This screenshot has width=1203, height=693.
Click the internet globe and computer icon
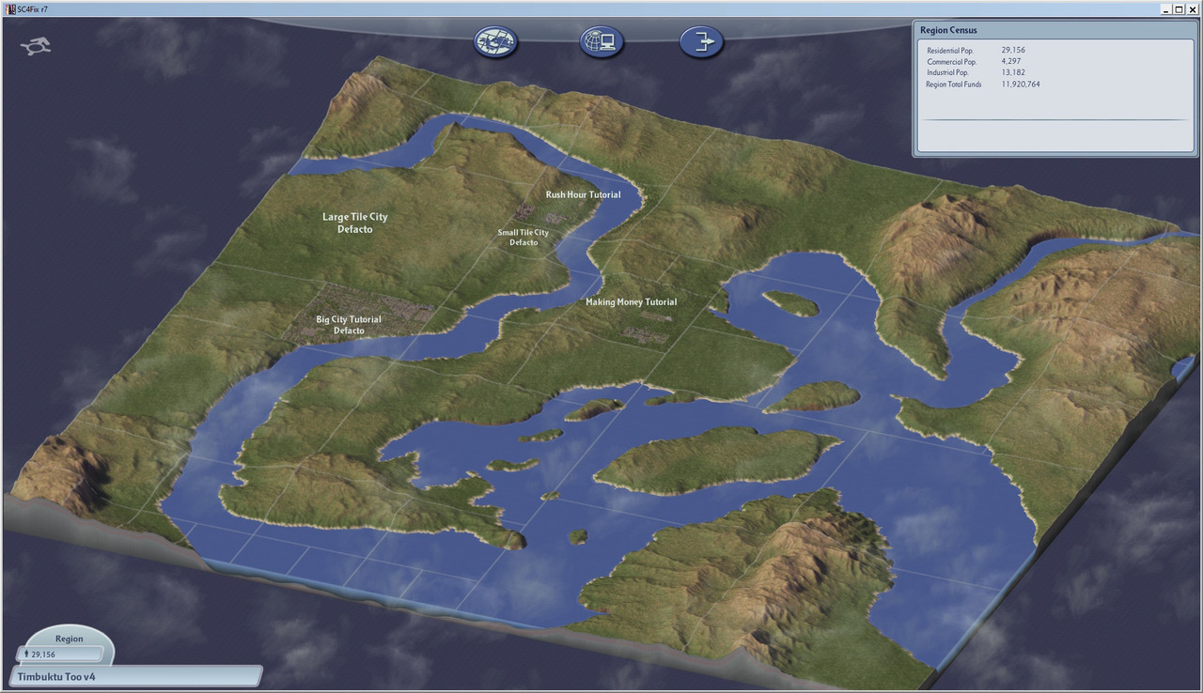(601, 41)
